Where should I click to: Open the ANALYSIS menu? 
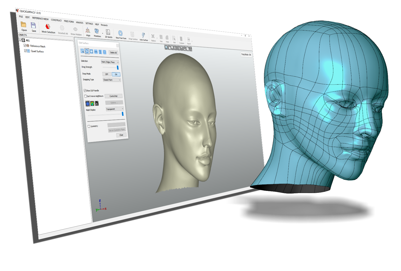[80, 23]
